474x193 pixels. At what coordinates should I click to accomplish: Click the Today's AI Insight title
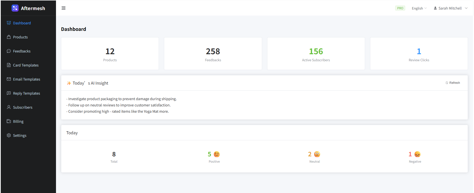click(x=90, y=83)
